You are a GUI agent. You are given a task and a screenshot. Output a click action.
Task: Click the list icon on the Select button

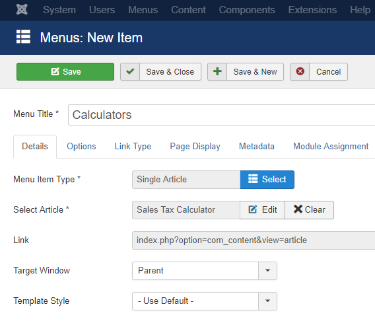253,179
